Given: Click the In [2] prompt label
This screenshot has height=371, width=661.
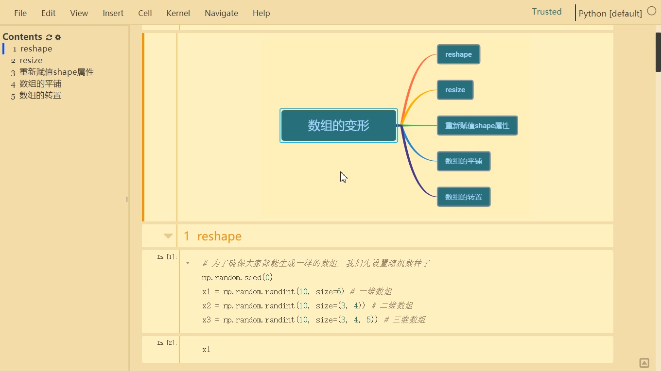Looking at the screenshot, I should [x=167, y=343].
